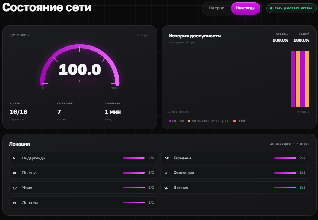Click the average "100.0%" under "Среднее"
This screenshot has width=318, height=220.
(x=280, y=40)
